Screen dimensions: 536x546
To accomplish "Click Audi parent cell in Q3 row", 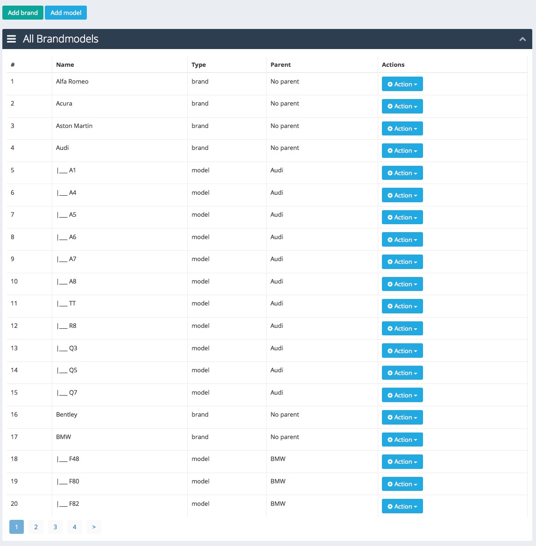I will click(322, 351).
